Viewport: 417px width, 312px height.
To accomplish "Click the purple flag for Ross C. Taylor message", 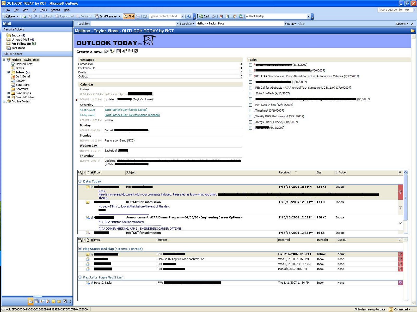I will click(x=401, y=283).
